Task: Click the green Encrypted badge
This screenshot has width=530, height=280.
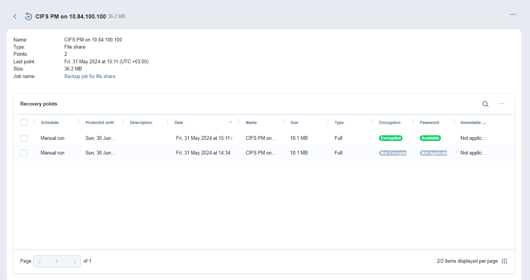Action: (390, 138)
